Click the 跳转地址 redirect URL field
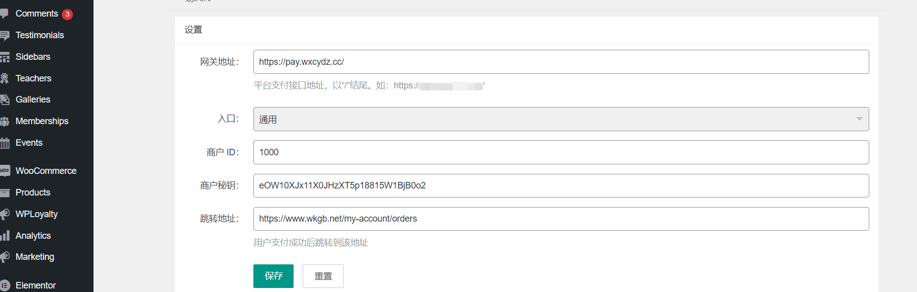The height and width of the screenshot is (292, 917). (x=561, y=219)
